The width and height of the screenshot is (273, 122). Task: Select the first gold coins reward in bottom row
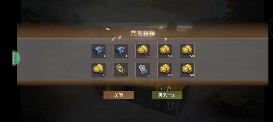pos(98,70)
